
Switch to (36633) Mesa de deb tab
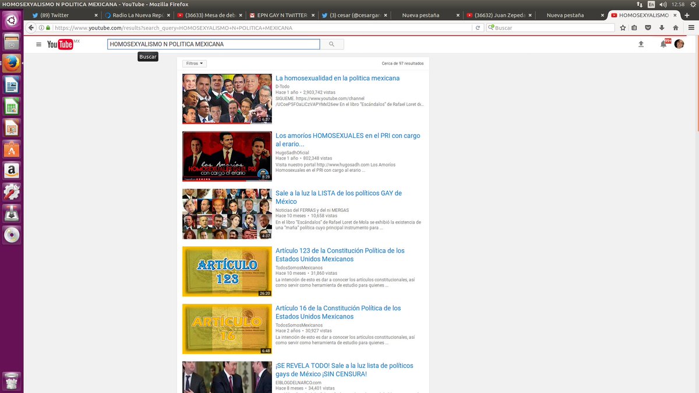210,15
